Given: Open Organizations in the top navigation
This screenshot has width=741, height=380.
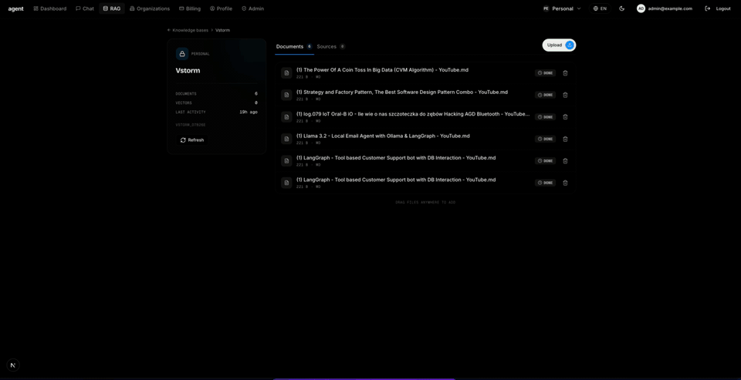Looking at the screenshot, I should click(150, 8).
